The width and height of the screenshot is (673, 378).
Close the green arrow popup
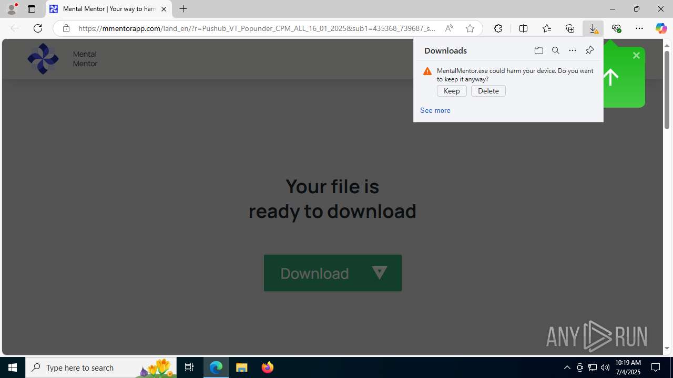coord(636,55)
